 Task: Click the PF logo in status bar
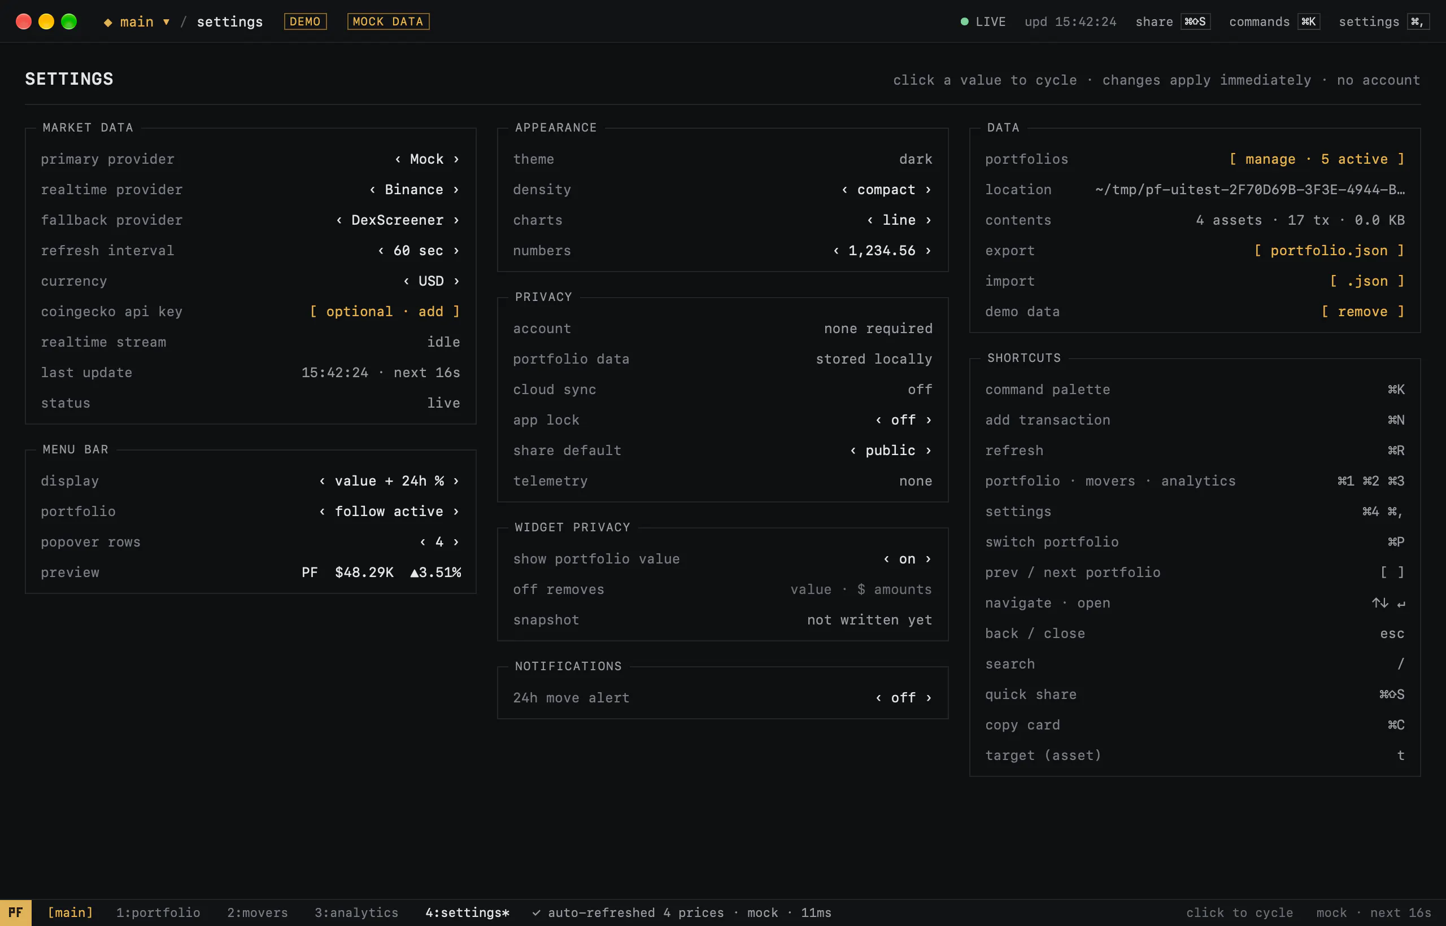(16, 912)
